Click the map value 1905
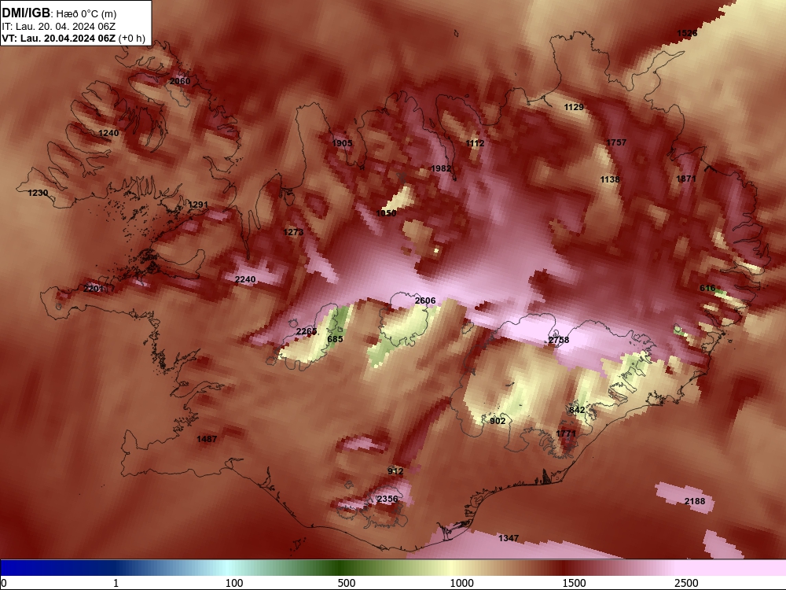 tap(342, 143)
